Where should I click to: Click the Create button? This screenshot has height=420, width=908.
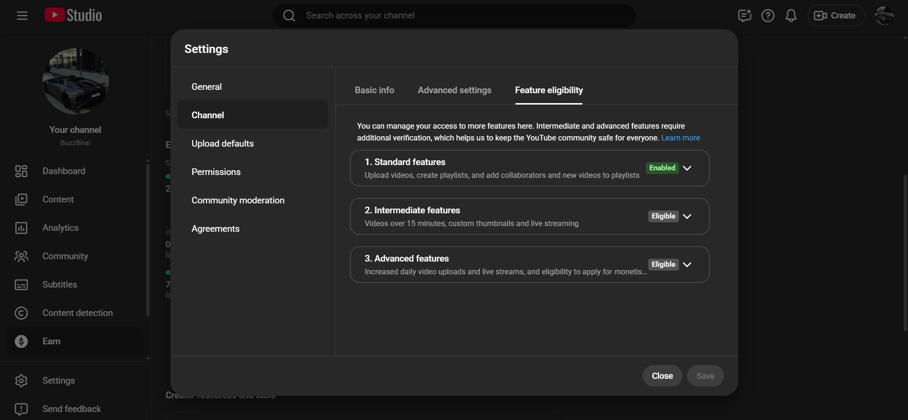coord(835,16)
